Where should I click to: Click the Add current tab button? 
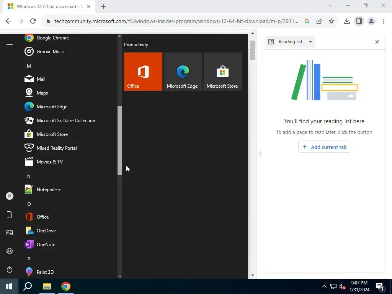point(324,147)
